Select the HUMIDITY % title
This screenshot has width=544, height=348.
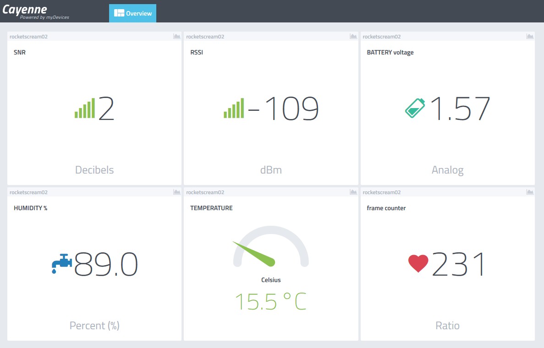pyautogui.click(x=31, y=208)
